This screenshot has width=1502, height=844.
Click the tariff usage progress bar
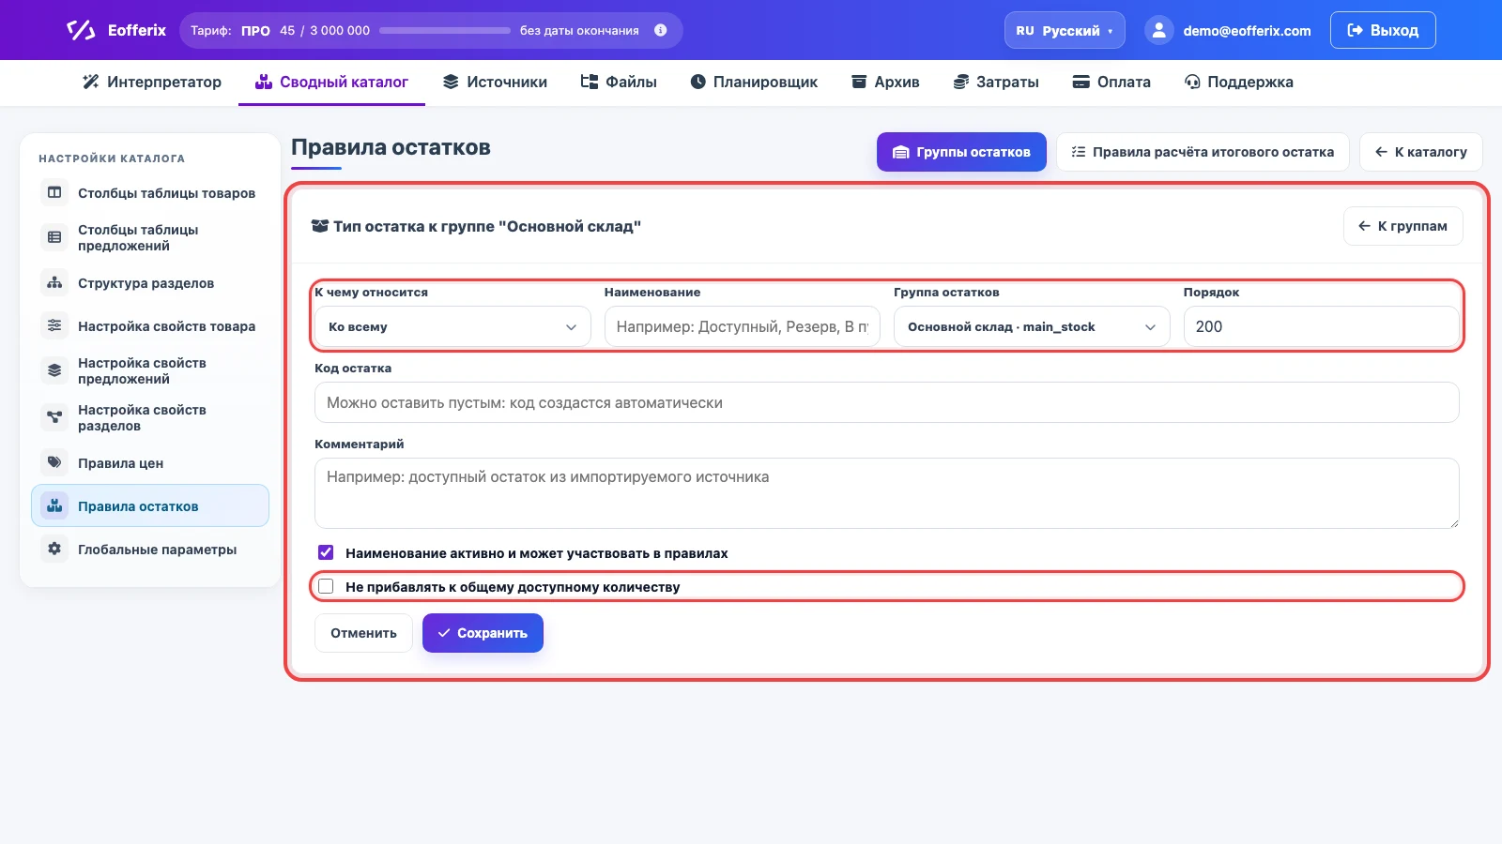(x=445, y=30)
